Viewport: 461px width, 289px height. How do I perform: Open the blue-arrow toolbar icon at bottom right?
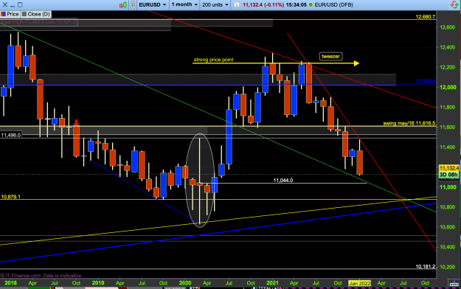454,283
